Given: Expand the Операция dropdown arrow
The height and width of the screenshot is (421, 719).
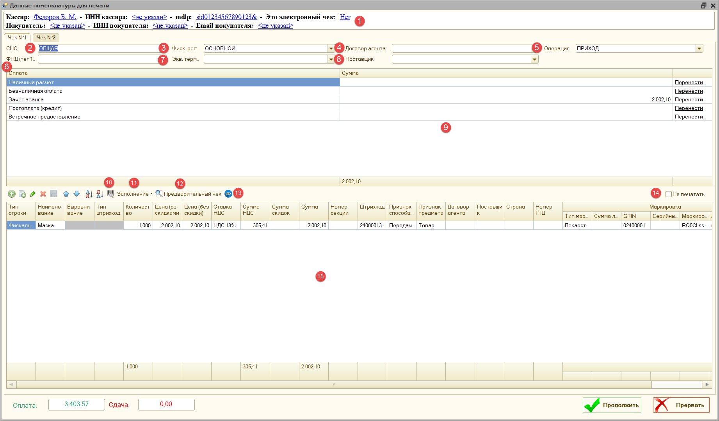Looking at the screenshot, I should pyautogui.click(x=699, y=48).
